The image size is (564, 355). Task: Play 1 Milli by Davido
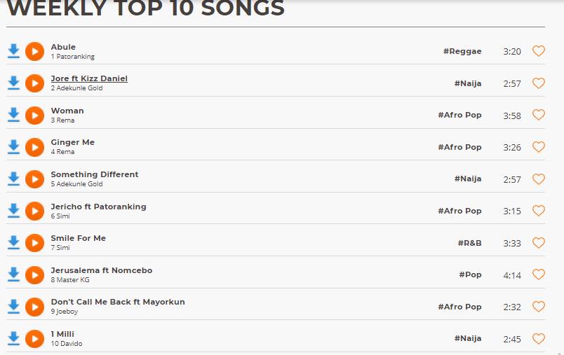tap(34, 338)
